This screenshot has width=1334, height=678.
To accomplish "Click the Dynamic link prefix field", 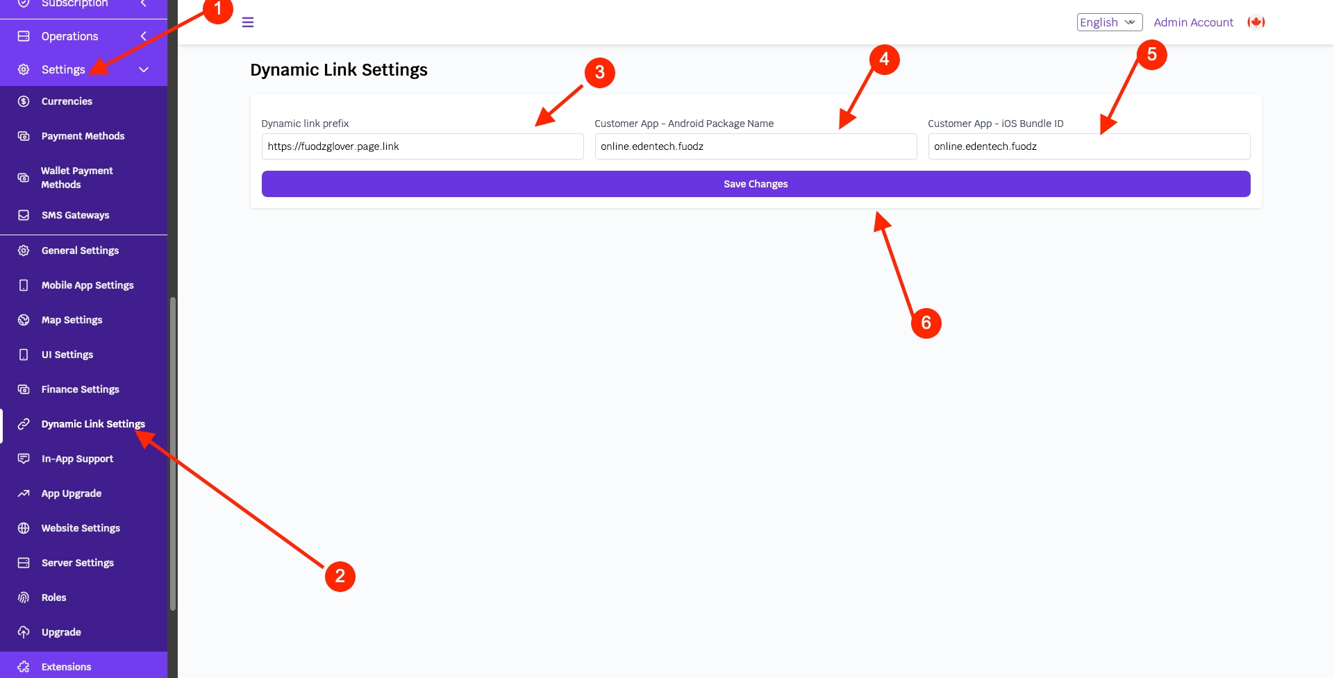I will (422, 146).
